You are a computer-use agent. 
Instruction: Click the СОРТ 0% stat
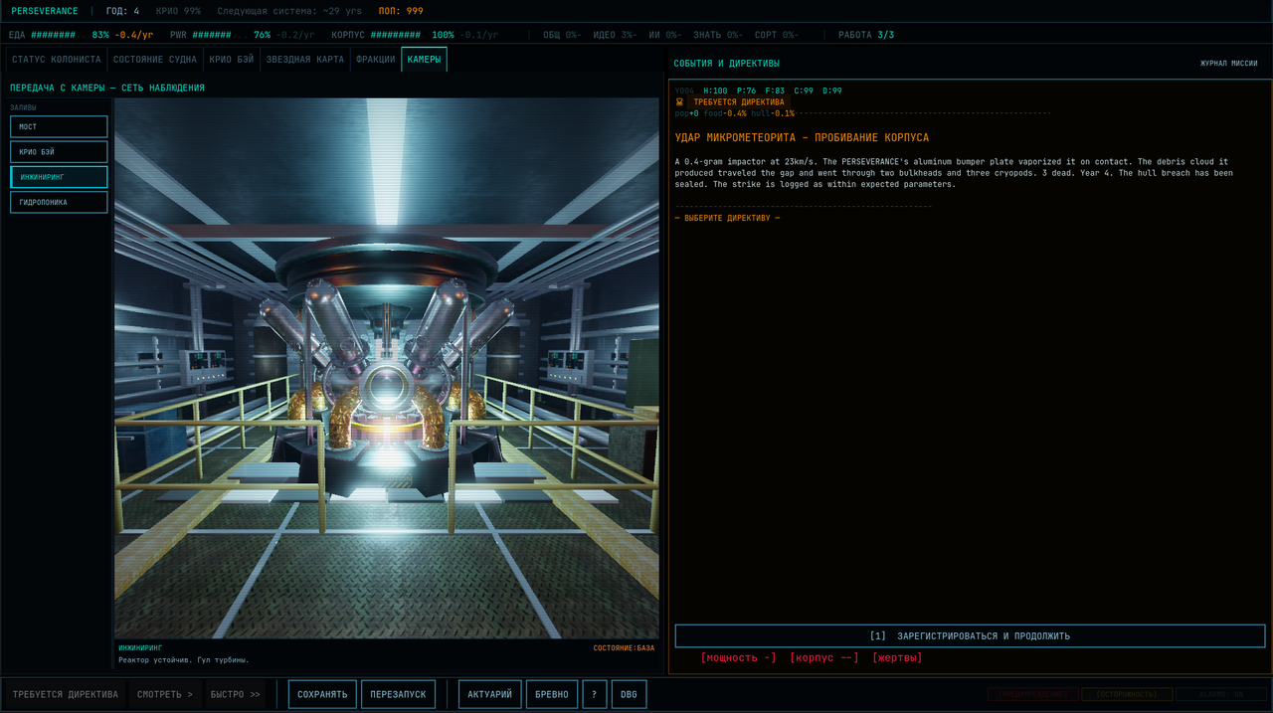click(x=776, y=35)
